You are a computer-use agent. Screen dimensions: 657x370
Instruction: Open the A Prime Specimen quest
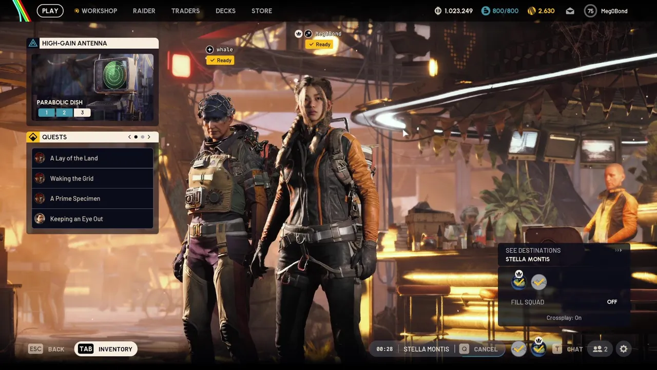click(x=92, y=198)
